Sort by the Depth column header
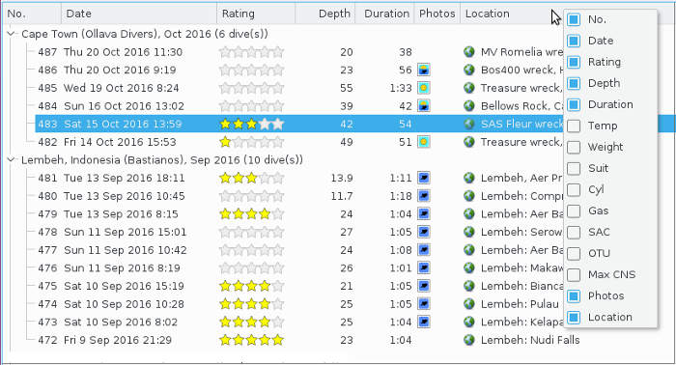 click(x=325, y=14)
